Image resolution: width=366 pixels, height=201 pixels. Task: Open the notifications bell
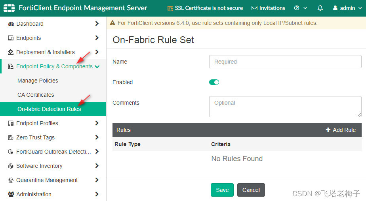pyautogui.click(x=320, y=8)
